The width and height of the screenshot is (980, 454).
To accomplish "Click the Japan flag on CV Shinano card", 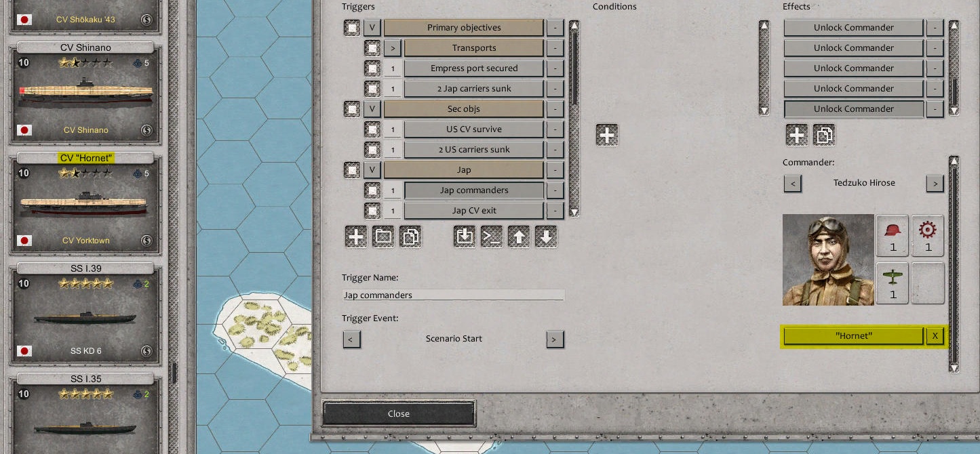I will pos(24,130).
